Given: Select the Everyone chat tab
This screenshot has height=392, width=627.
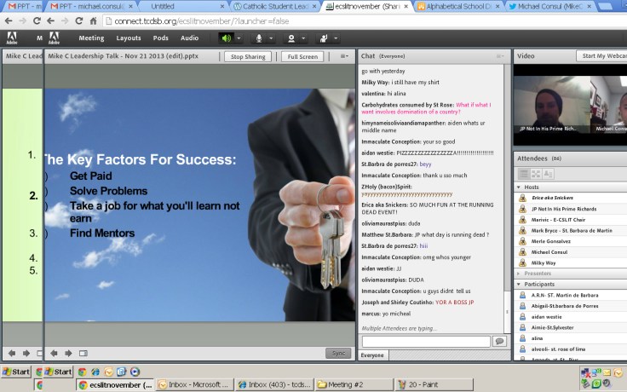Looking at the screenshot, I should 372,355.
